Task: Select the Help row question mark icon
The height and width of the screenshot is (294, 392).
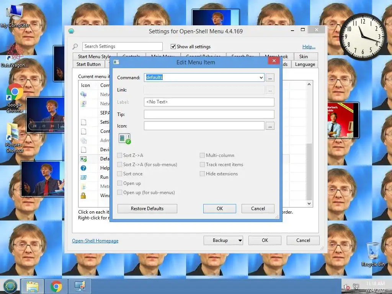Action: click(x=83, y=168)
